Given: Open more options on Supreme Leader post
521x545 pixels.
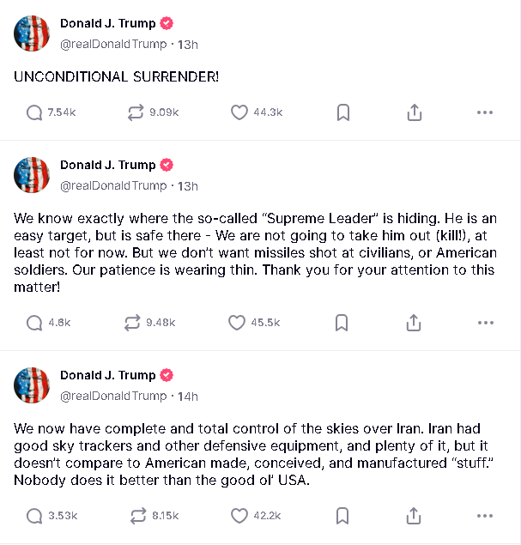Looking at the screenshot, I should [486, 323].
